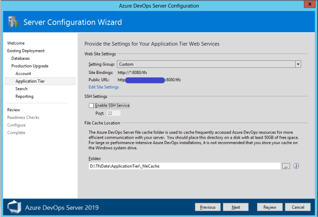Click the File Cache Location heading
This screenshot has width=318, height=217.
tap(102, 123)
